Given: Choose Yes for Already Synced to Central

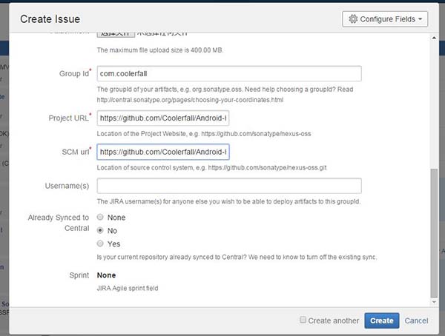Looking at the screenshot, I should tap(101, 243).
